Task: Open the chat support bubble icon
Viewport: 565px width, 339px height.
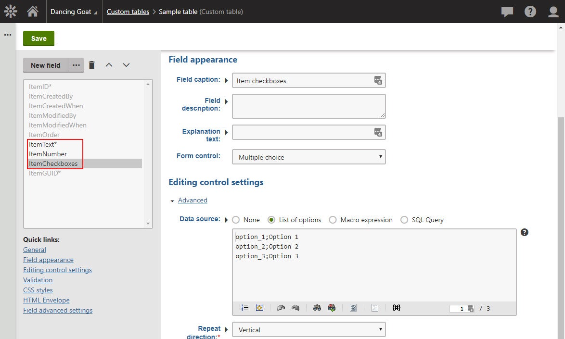Action: (507, 12)
